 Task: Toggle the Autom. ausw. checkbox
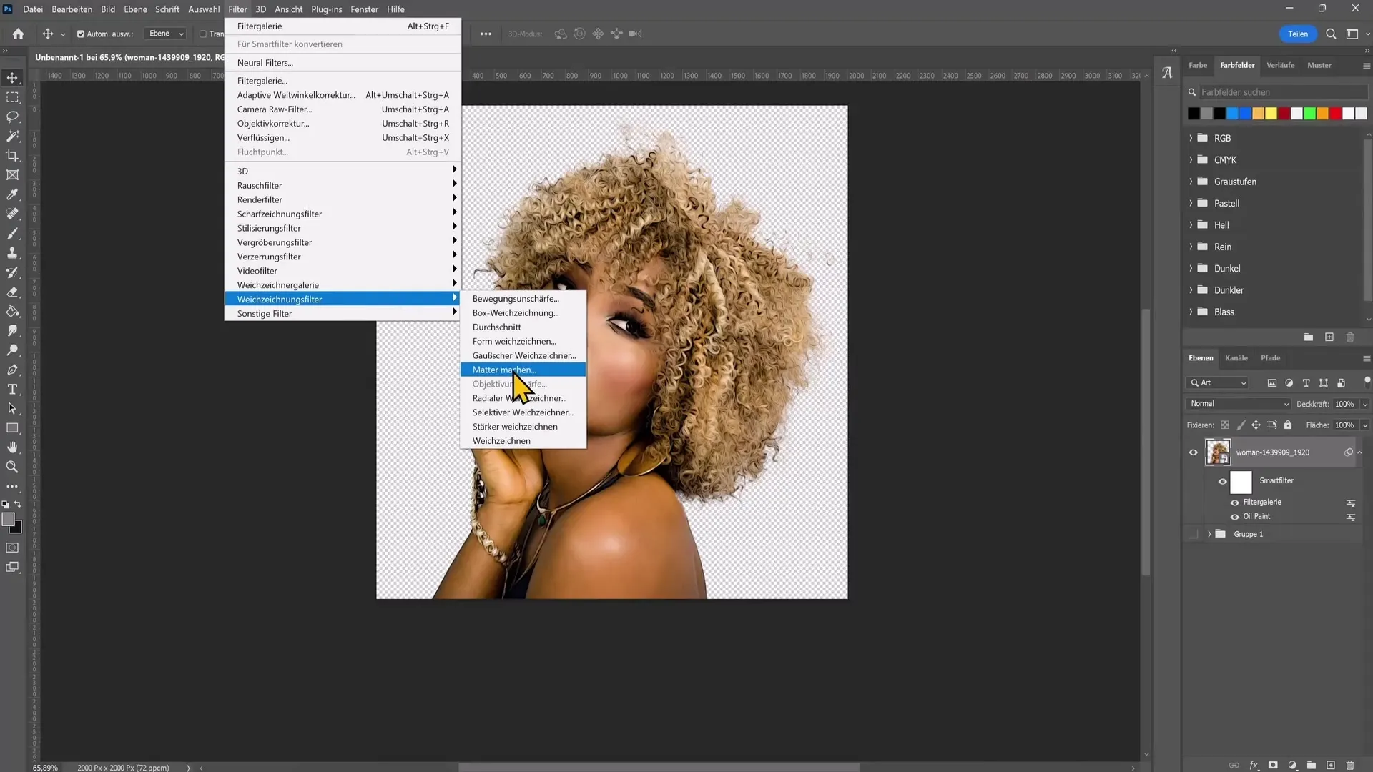(81, 34)
